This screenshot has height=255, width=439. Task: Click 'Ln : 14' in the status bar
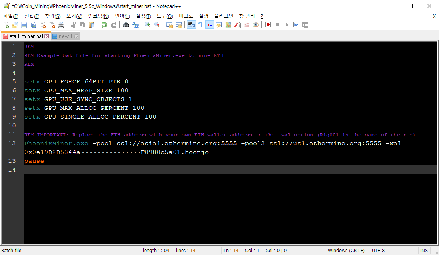(x=231, y=251)
